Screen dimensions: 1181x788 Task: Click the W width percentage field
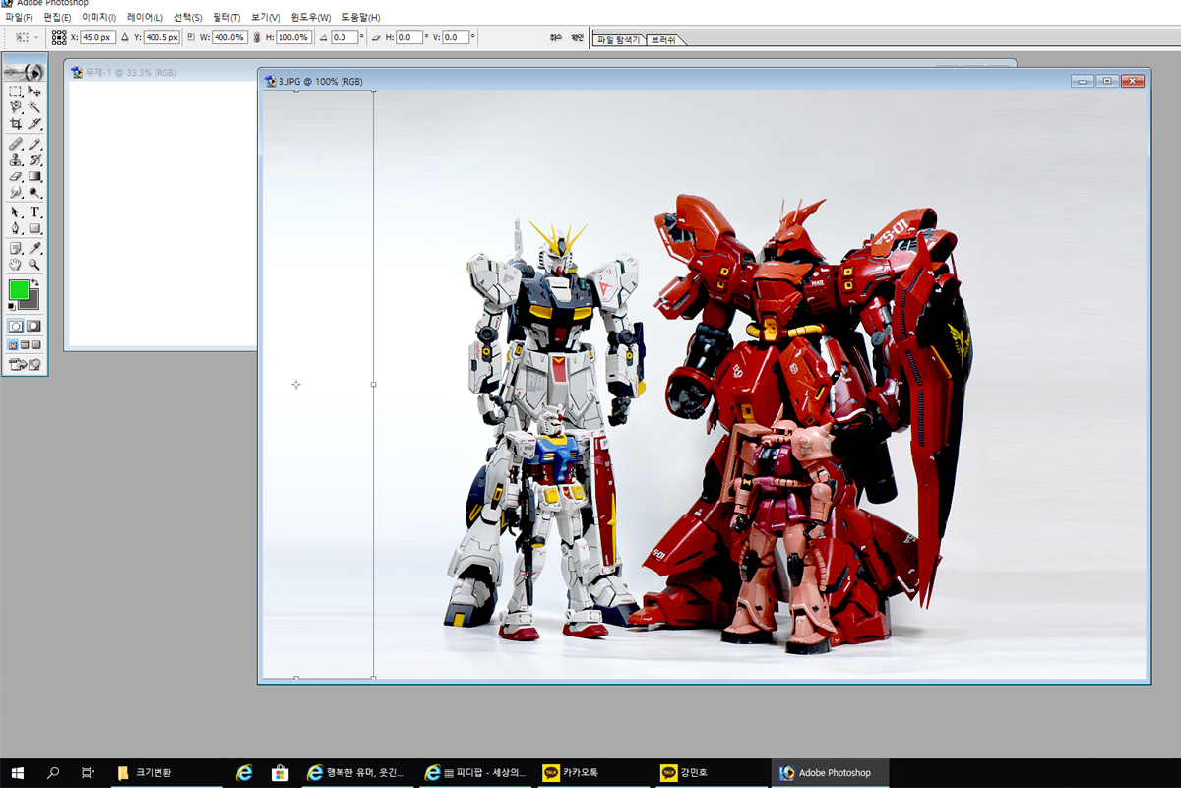pyautogui.click(x=229, y=37)
